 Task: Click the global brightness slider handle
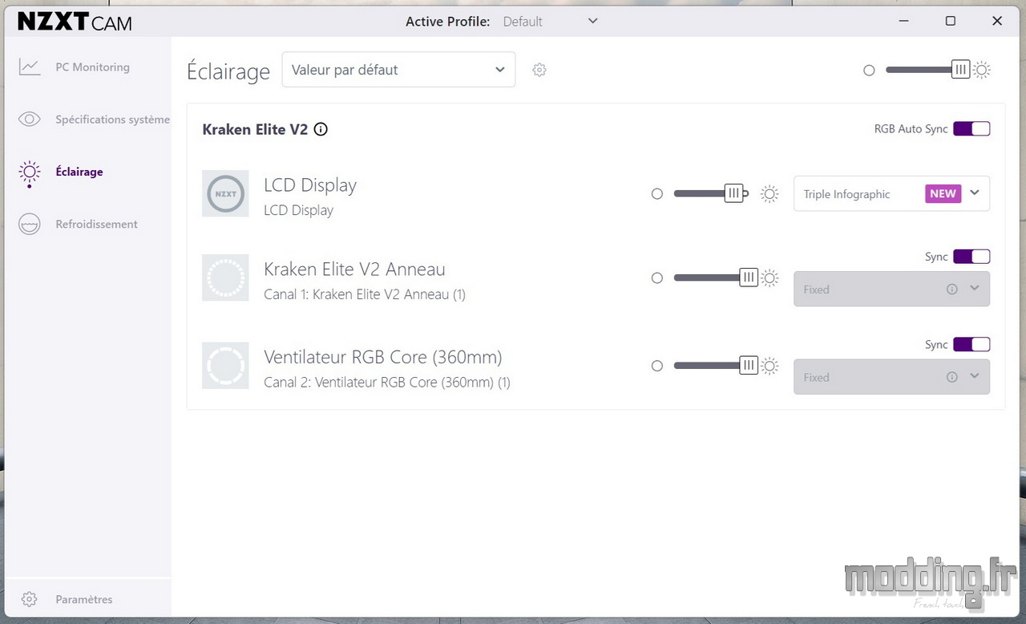(x=960, y=70)
